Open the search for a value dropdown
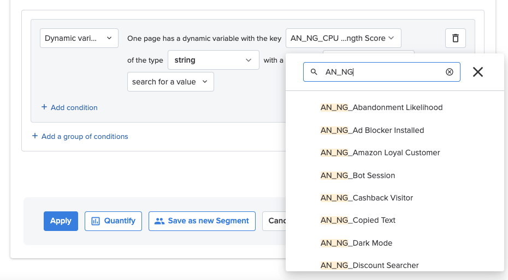Viewport: 508px width, 280px height. click(170, 82)
